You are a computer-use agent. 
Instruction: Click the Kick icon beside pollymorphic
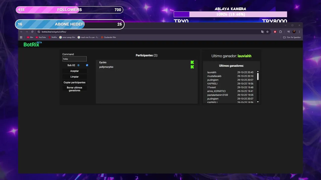(192, 67)
